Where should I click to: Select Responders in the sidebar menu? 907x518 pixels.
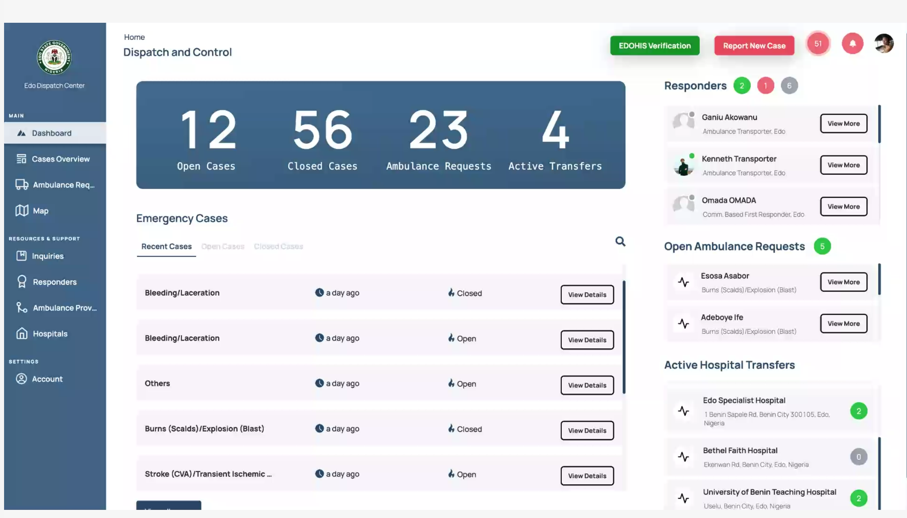click(x=55, y=282)
